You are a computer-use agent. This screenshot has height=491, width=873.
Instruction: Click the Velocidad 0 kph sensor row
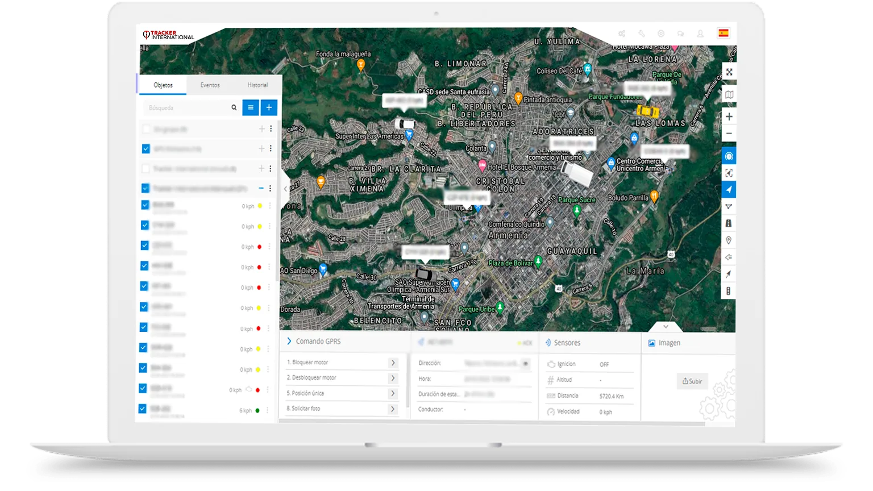[x=589, y=412]
